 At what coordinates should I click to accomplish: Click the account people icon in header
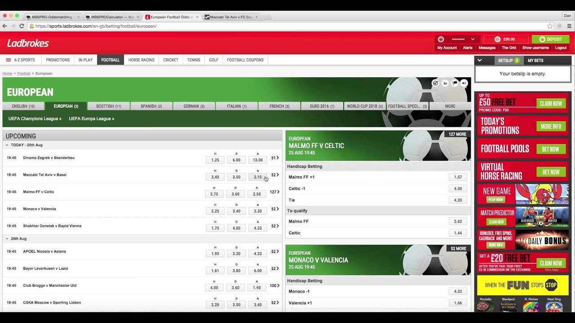[441, 39]
